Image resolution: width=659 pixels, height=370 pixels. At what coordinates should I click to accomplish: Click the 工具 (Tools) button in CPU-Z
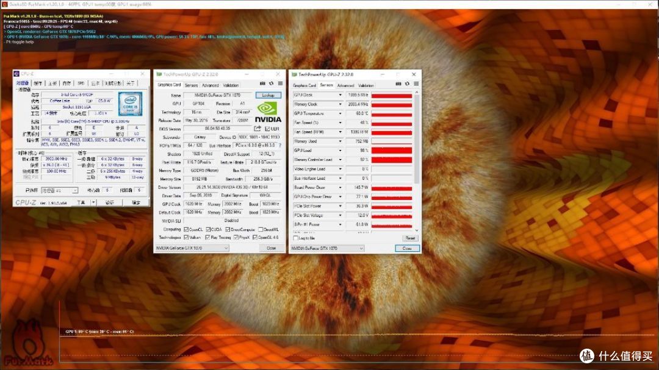click(x=81, y=202)
